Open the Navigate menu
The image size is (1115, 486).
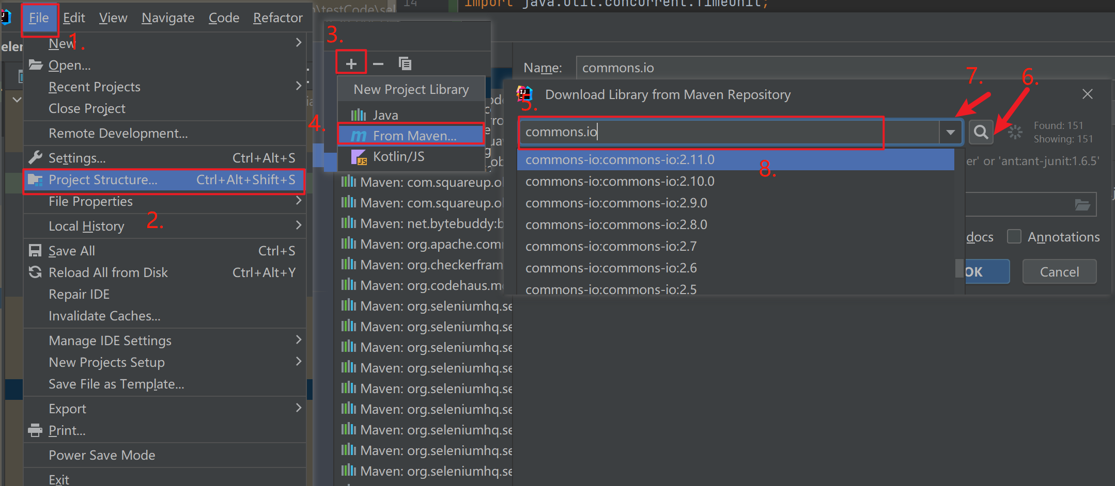coord(168,18)
